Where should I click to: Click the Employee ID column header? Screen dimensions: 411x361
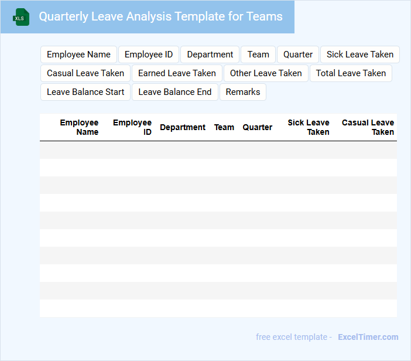[x=132, y=127]
